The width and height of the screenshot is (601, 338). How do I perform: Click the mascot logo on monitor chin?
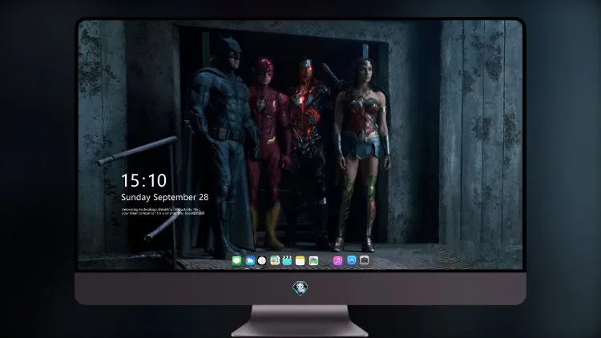point(300,288)
